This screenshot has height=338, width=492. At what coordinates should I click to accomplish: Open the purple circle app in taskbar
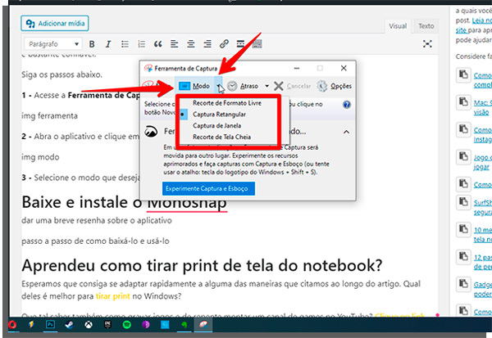click(x=146, y=325)
